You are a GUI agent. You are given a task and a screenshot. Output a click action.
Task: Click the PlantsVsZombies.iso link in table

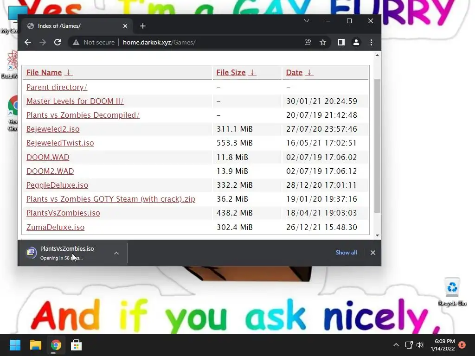pos(63,213)
